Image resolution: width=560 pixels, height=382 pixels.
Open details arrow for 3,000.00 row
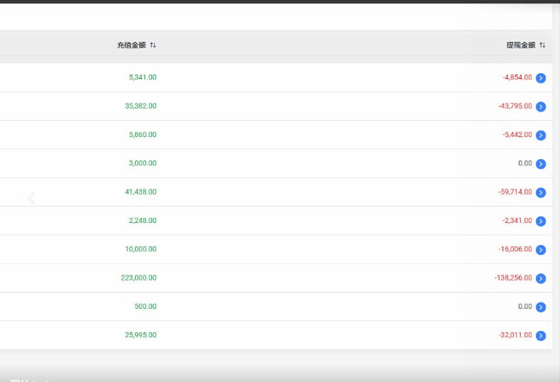coord(541,164)
